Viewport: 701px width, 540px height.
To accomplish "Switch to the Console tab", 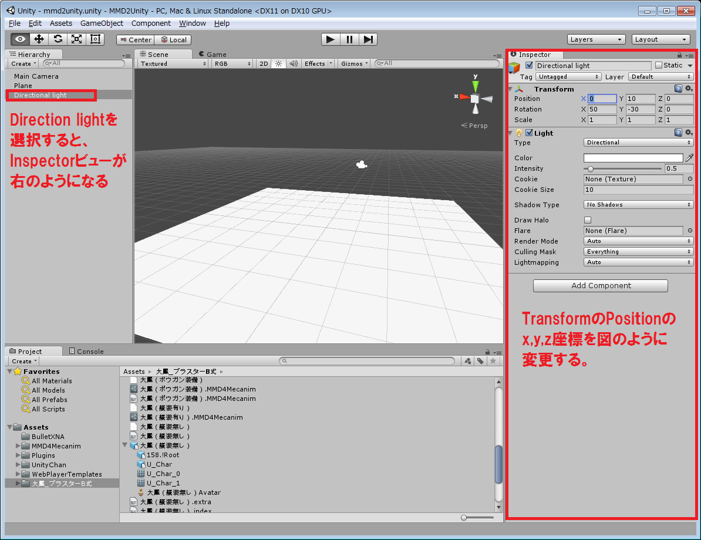I will pyautogui.click(x=86, y=352).
